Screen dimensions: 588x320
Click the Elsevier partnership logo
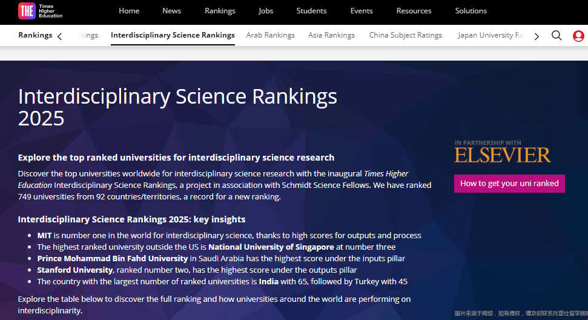[x=503, y=151]
